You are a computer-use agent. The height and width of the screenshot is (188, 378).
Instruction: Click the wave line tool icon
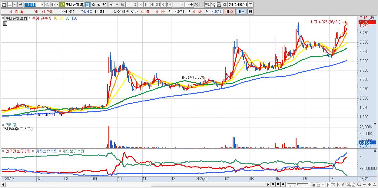[339, 184]
